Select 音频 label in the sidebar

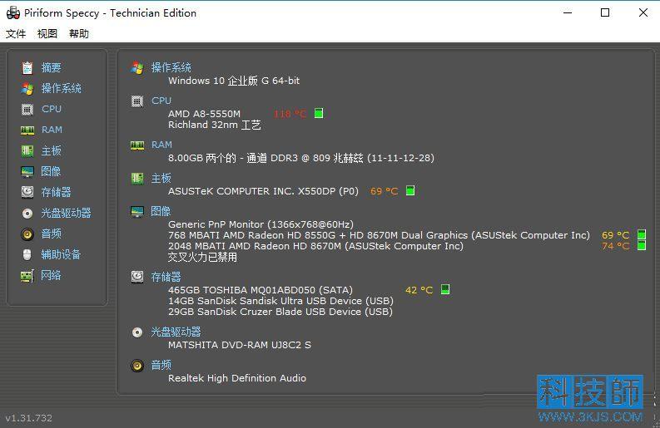(51, 234)
